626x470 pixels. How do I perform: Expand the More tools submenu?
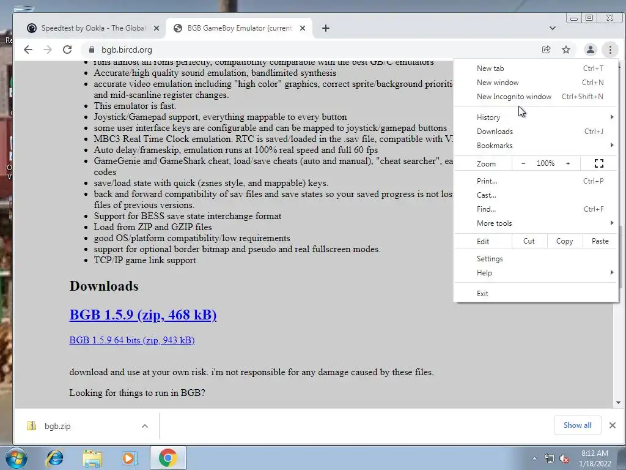[536, 223]
